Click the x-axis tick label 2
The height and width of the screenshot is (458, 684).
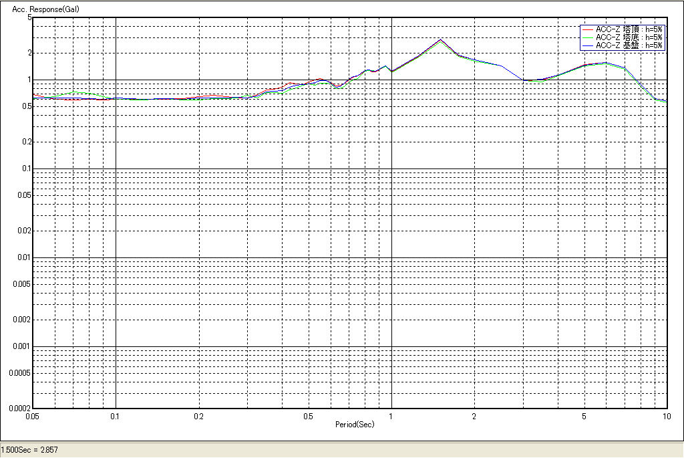[x=474, y=416]
